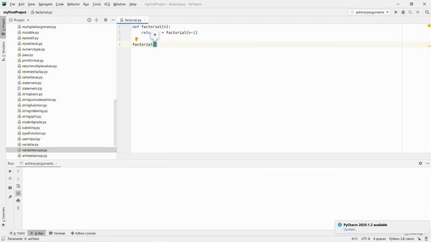Open the File menu
This screenshot has height=242, width=431.
pos(12,4)
